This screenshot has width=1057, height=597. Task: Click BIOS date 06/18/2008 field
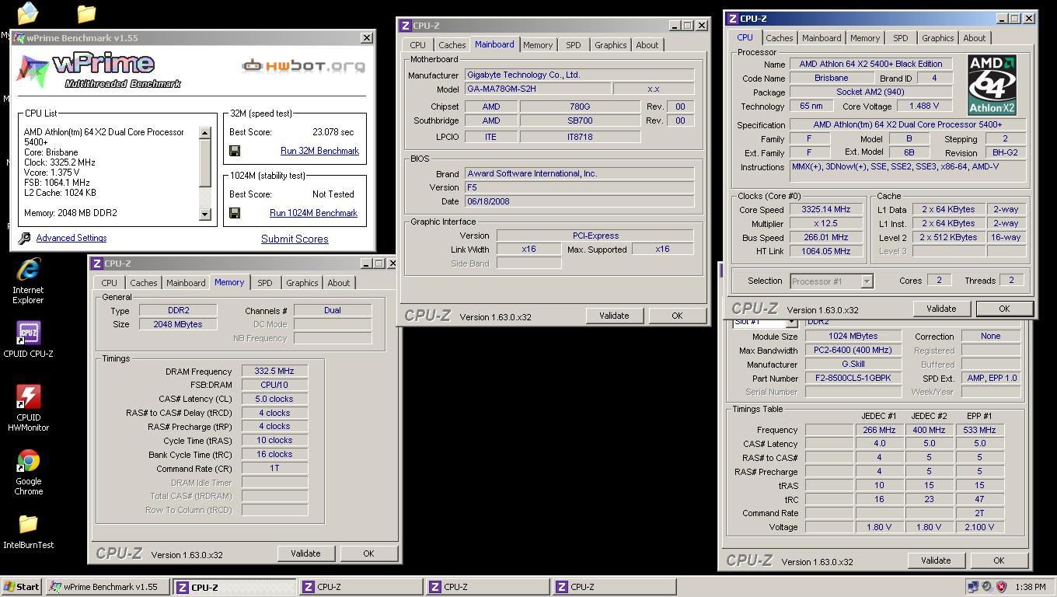(x=579, y=201)
